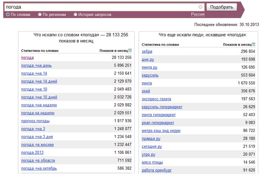
Task: Open the 'погода +на октябрь' link
Action: 39,168
